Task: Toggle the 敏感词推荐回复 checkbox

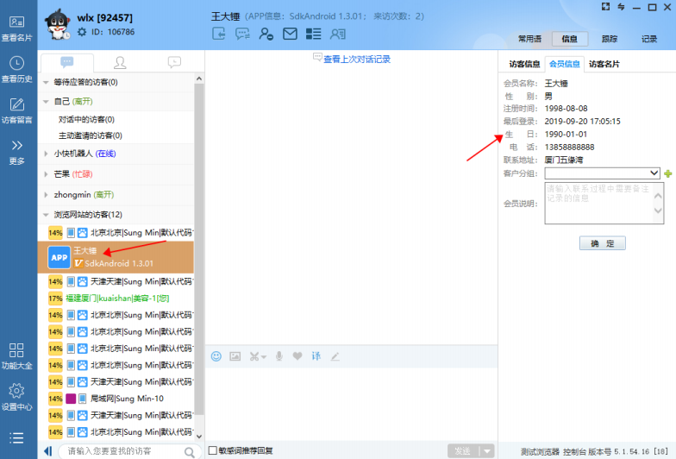Action: coord(213,450)
